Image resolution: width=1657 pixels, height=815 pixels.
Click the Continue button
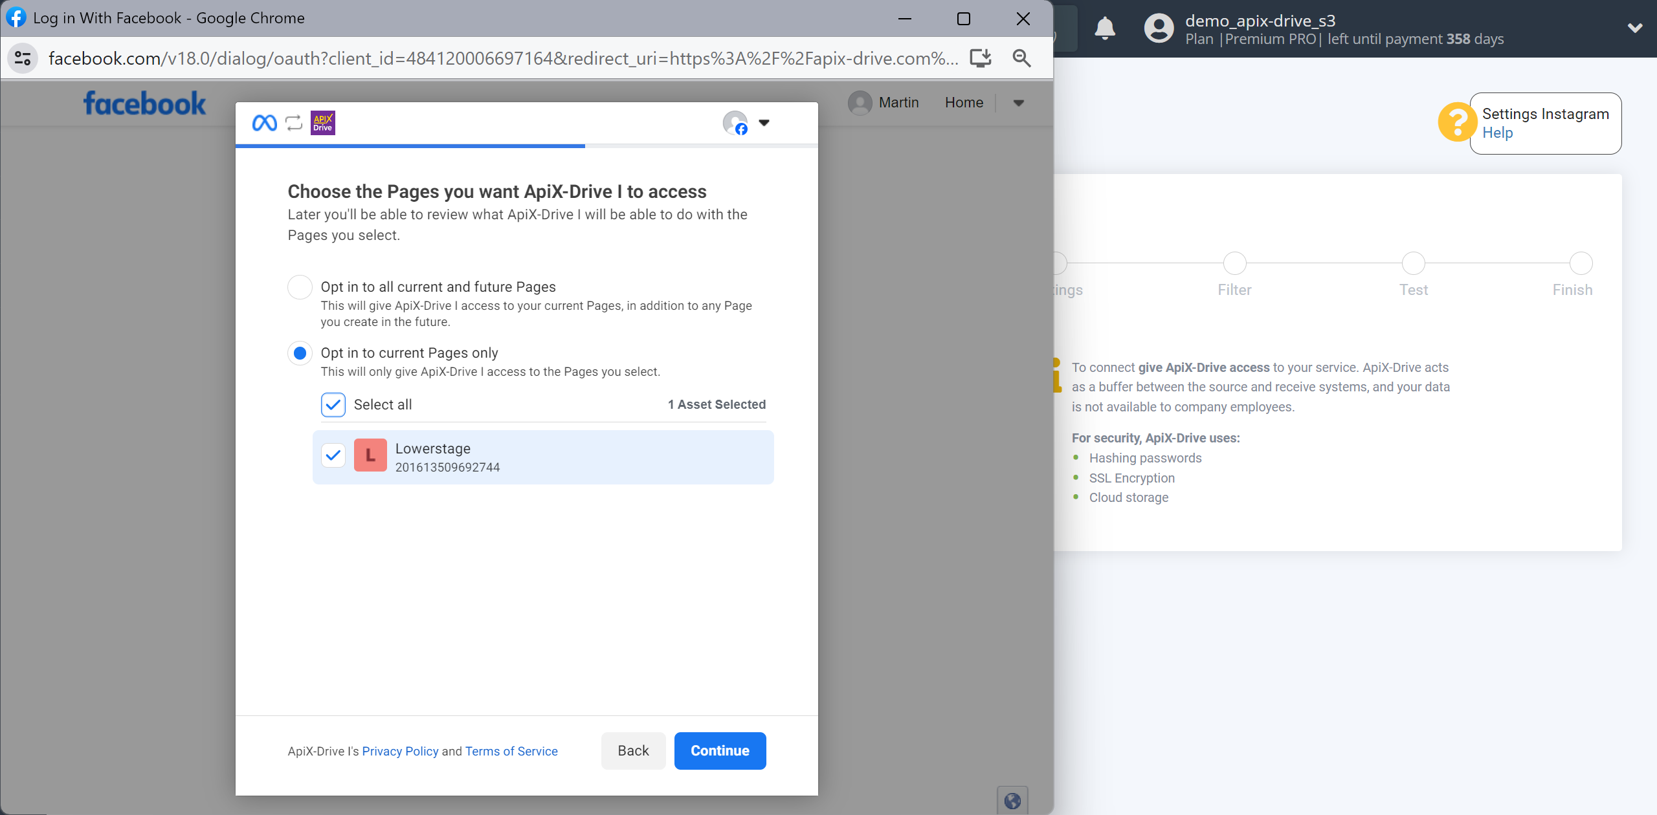tap(720, 750)
